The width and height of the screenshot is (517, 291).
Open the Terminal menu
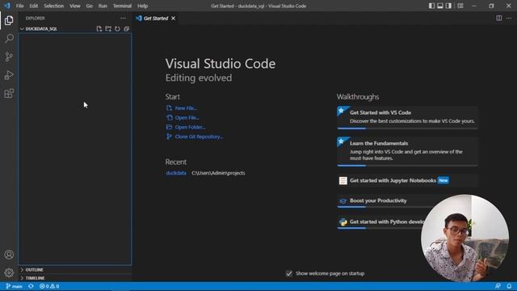point(122,6)
